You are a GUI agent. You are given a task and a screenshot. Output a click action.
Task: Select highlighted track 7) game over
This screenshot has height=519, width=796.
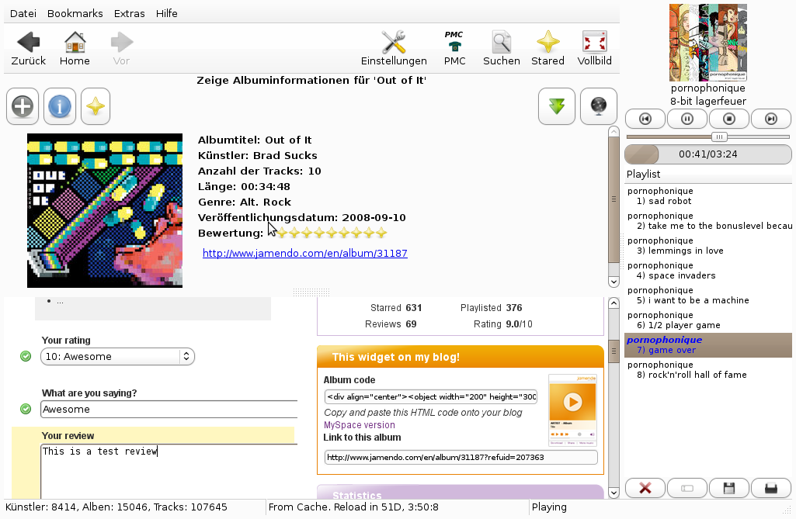click(707, 345)
